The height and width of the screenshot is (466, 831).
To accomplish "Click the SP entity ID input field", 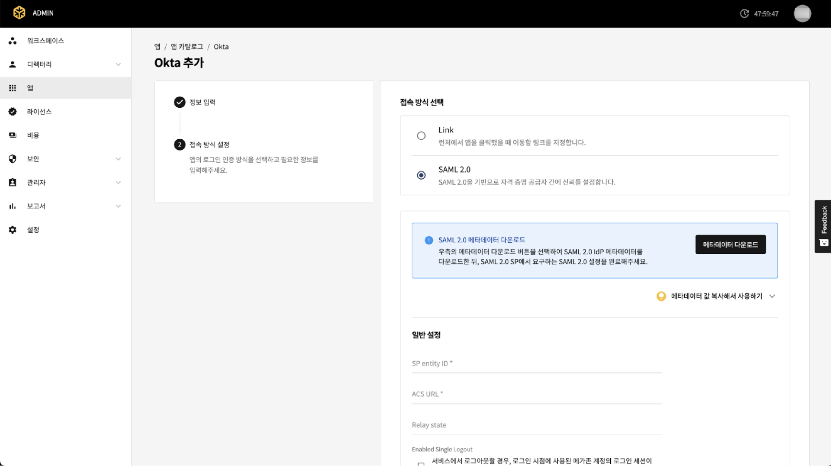I will 537,364.
